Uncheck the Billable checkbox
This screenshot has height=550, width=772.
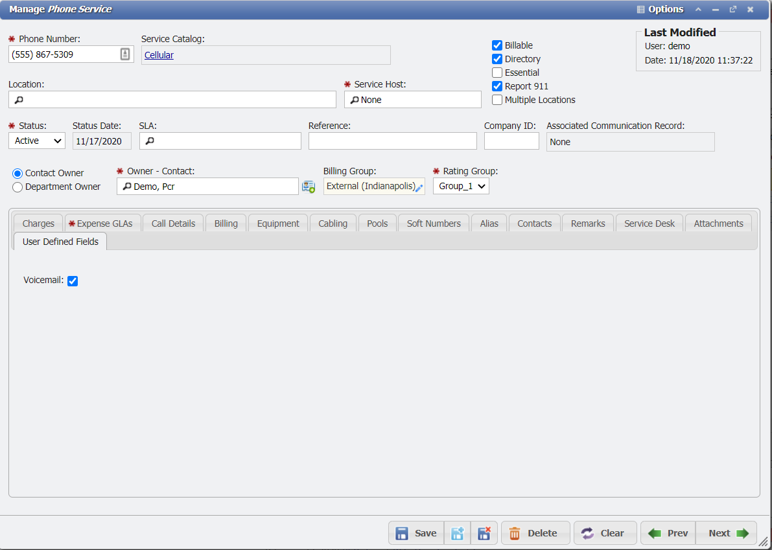[x=497, y=45]
